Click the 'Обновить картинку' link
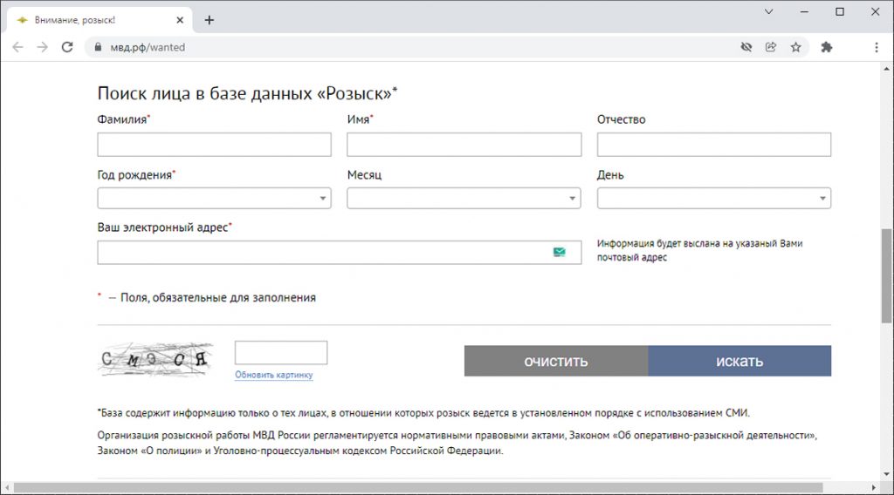The width and height of the screenshot is (894, 495). [x=273, y=376]
